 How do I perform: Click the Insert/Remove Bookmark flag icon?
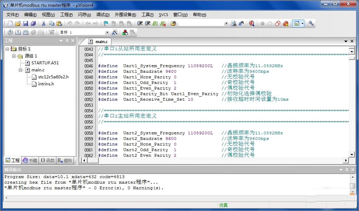click(x=106, y=23)
